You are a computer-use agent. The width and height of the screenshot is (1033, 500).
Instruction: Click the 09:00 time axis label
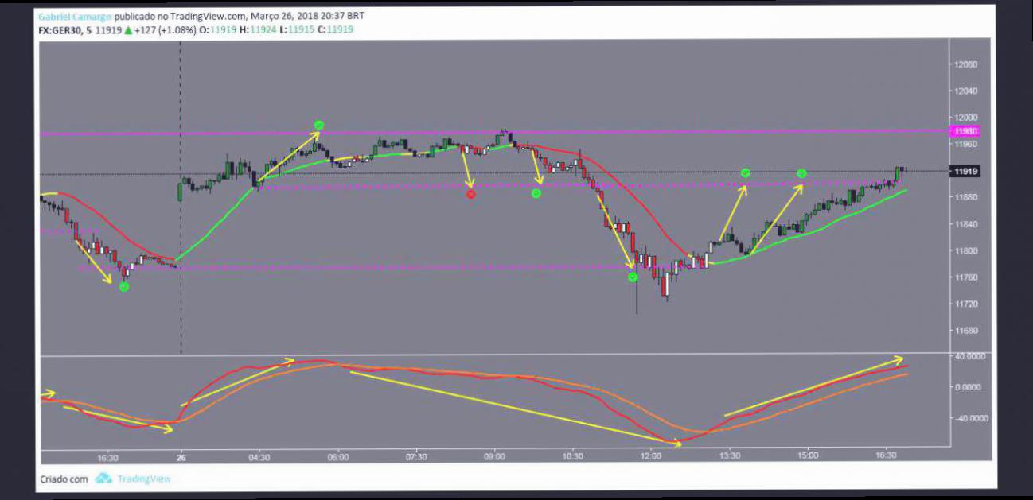[x=494, y=457]
